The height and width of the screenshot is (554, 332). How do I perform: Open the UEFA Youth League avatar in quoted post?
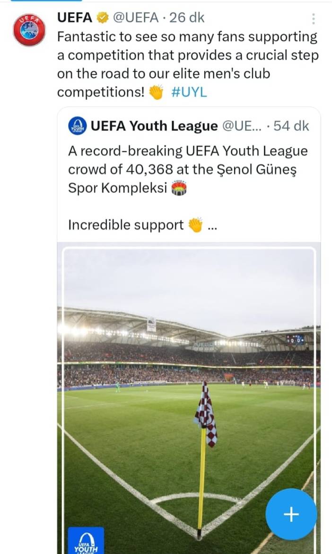pyautogui.click(x=77, y=126)
